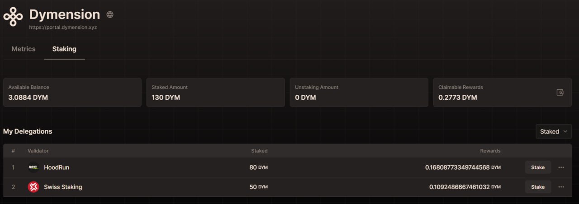Click the 3.0884 DYM balance value
The width and height of the screenshot is (579, 204).
[x=28, y=97]
